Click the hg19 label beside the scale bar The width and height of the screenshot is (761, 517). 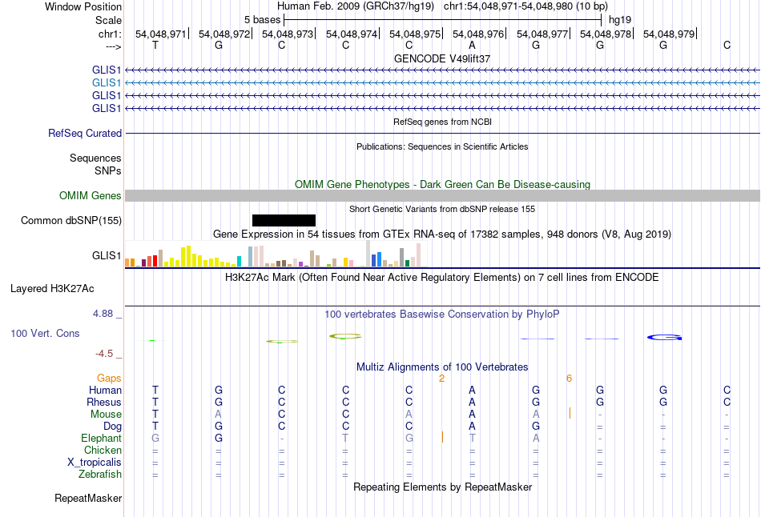point(620,20)
